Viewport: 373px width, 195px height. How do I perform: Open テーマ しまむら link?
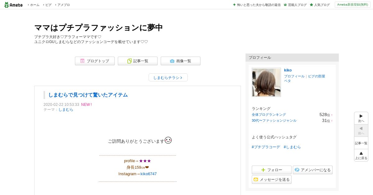66,110
